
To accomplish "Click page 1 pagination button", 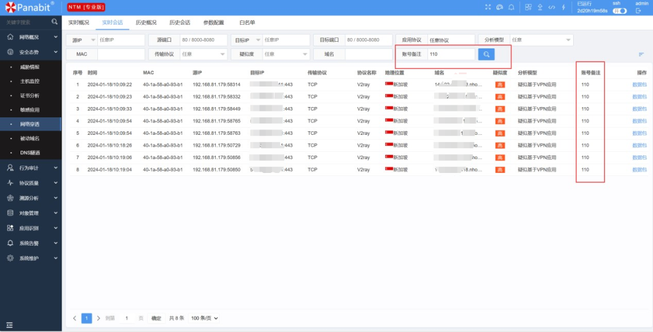I will [86, 318].
